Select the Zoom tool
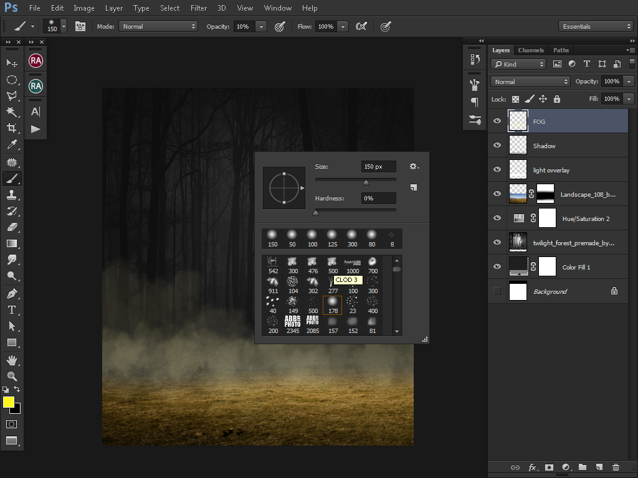 [x=11, y=376]
